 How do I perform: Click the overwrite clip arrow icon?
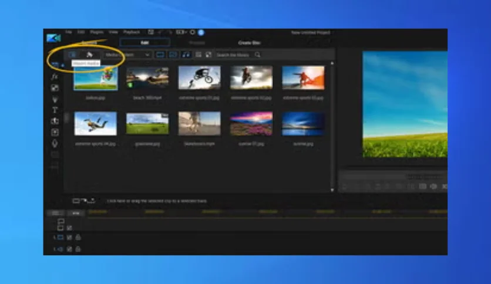pos(84,201)
